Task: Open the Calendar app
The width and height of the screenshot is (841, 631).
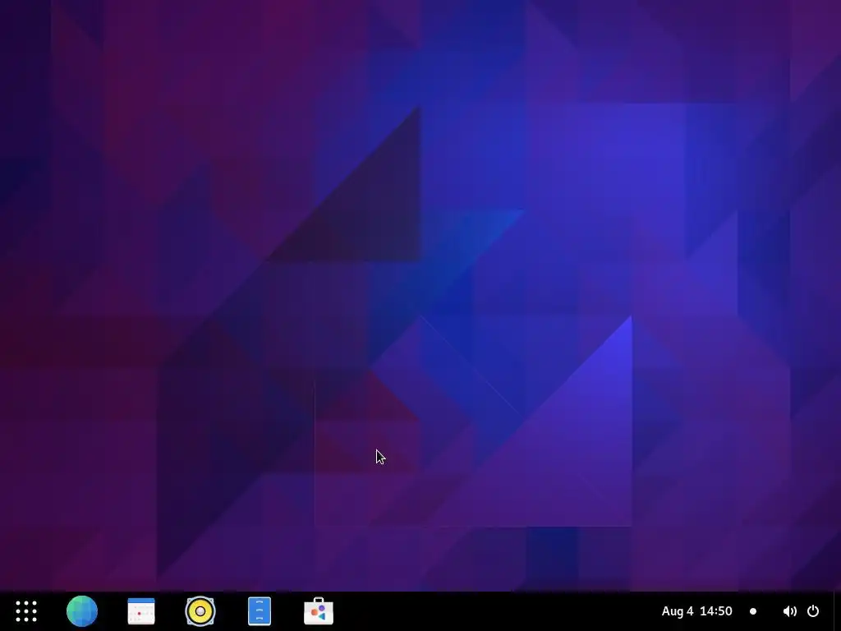Action: pyautogui.click(x=141, y=611)
